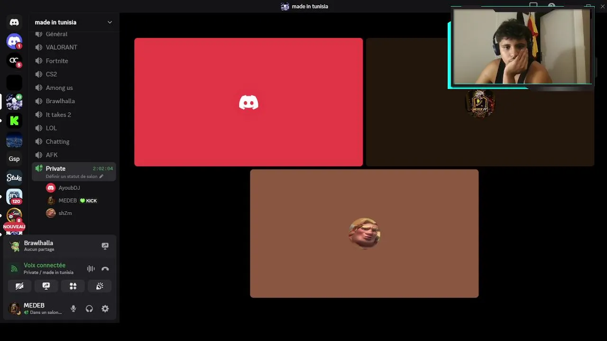Open Discord home direct messages
Viewport: 607px width, 341px height.
14,22
